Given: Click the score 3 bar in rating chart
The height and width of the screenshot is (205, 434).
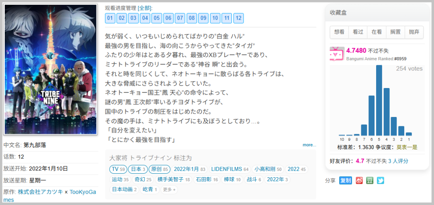Looking at the screenshot, I should [x=394, y=126].
